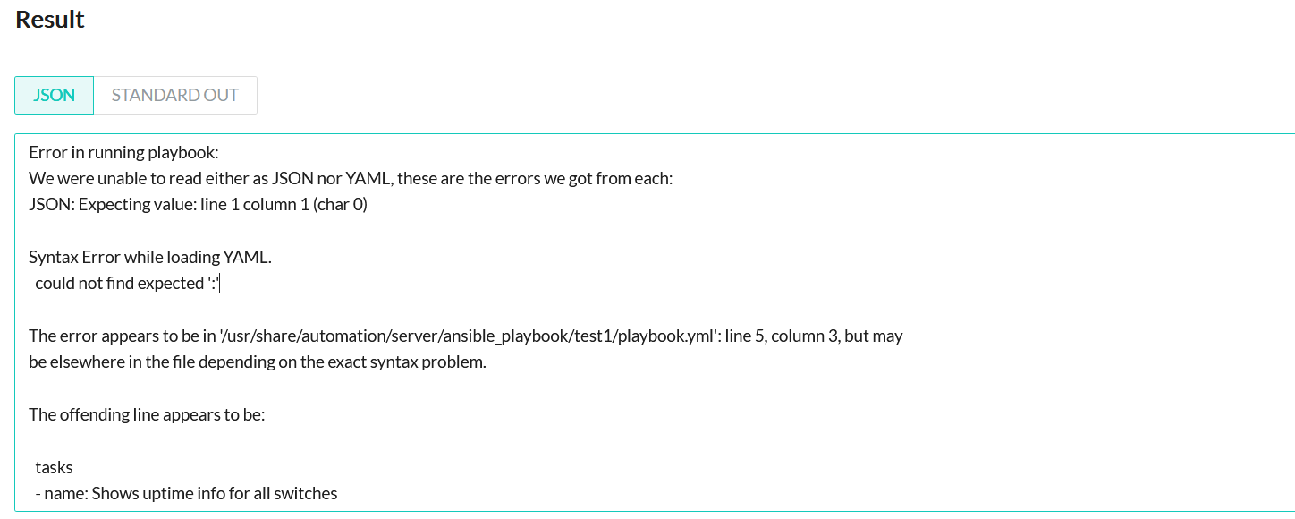Open the STANDARD OUT tab
This screenshot has width=1295, height=519.
tap(175, 95)
